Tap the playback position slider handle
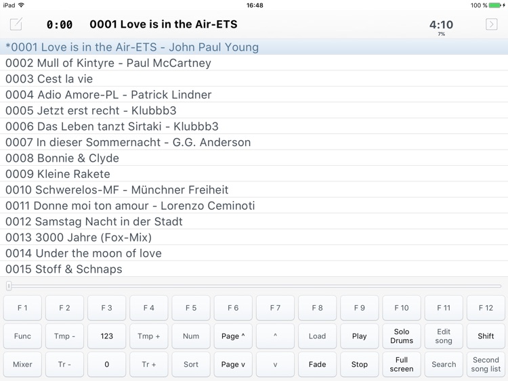 (9, 286)
